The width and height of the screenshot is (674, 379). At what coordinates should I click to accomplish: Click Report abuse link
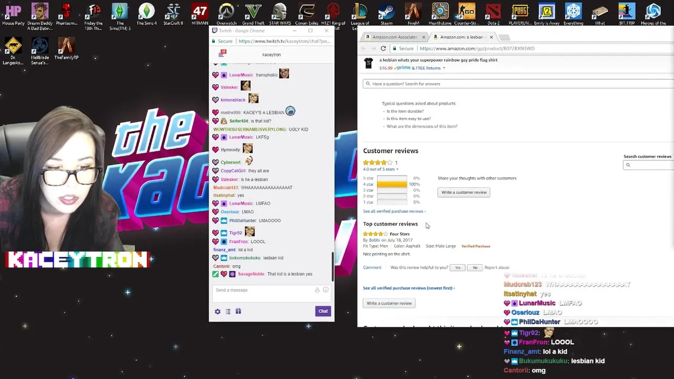pyautogui.click(x=497, y=267)
